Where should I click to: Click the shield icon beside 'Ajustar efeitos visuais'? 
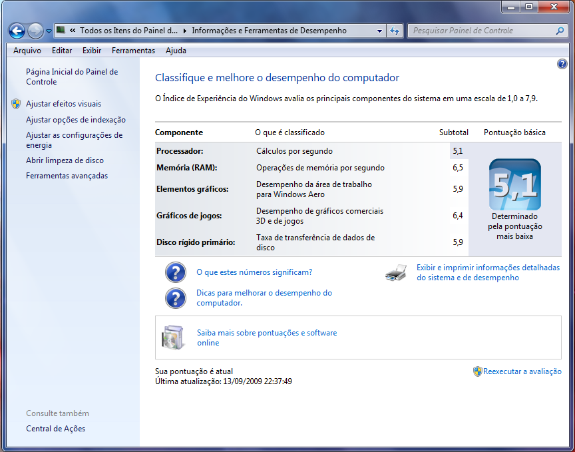click(x=15, y=103)
